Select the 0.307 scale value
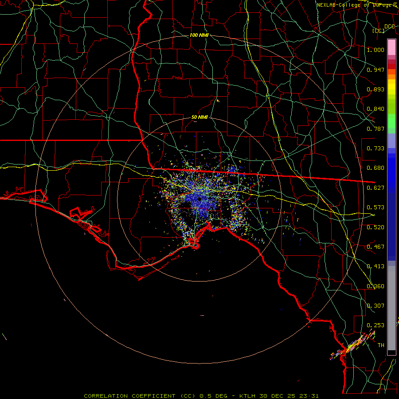 376,305
